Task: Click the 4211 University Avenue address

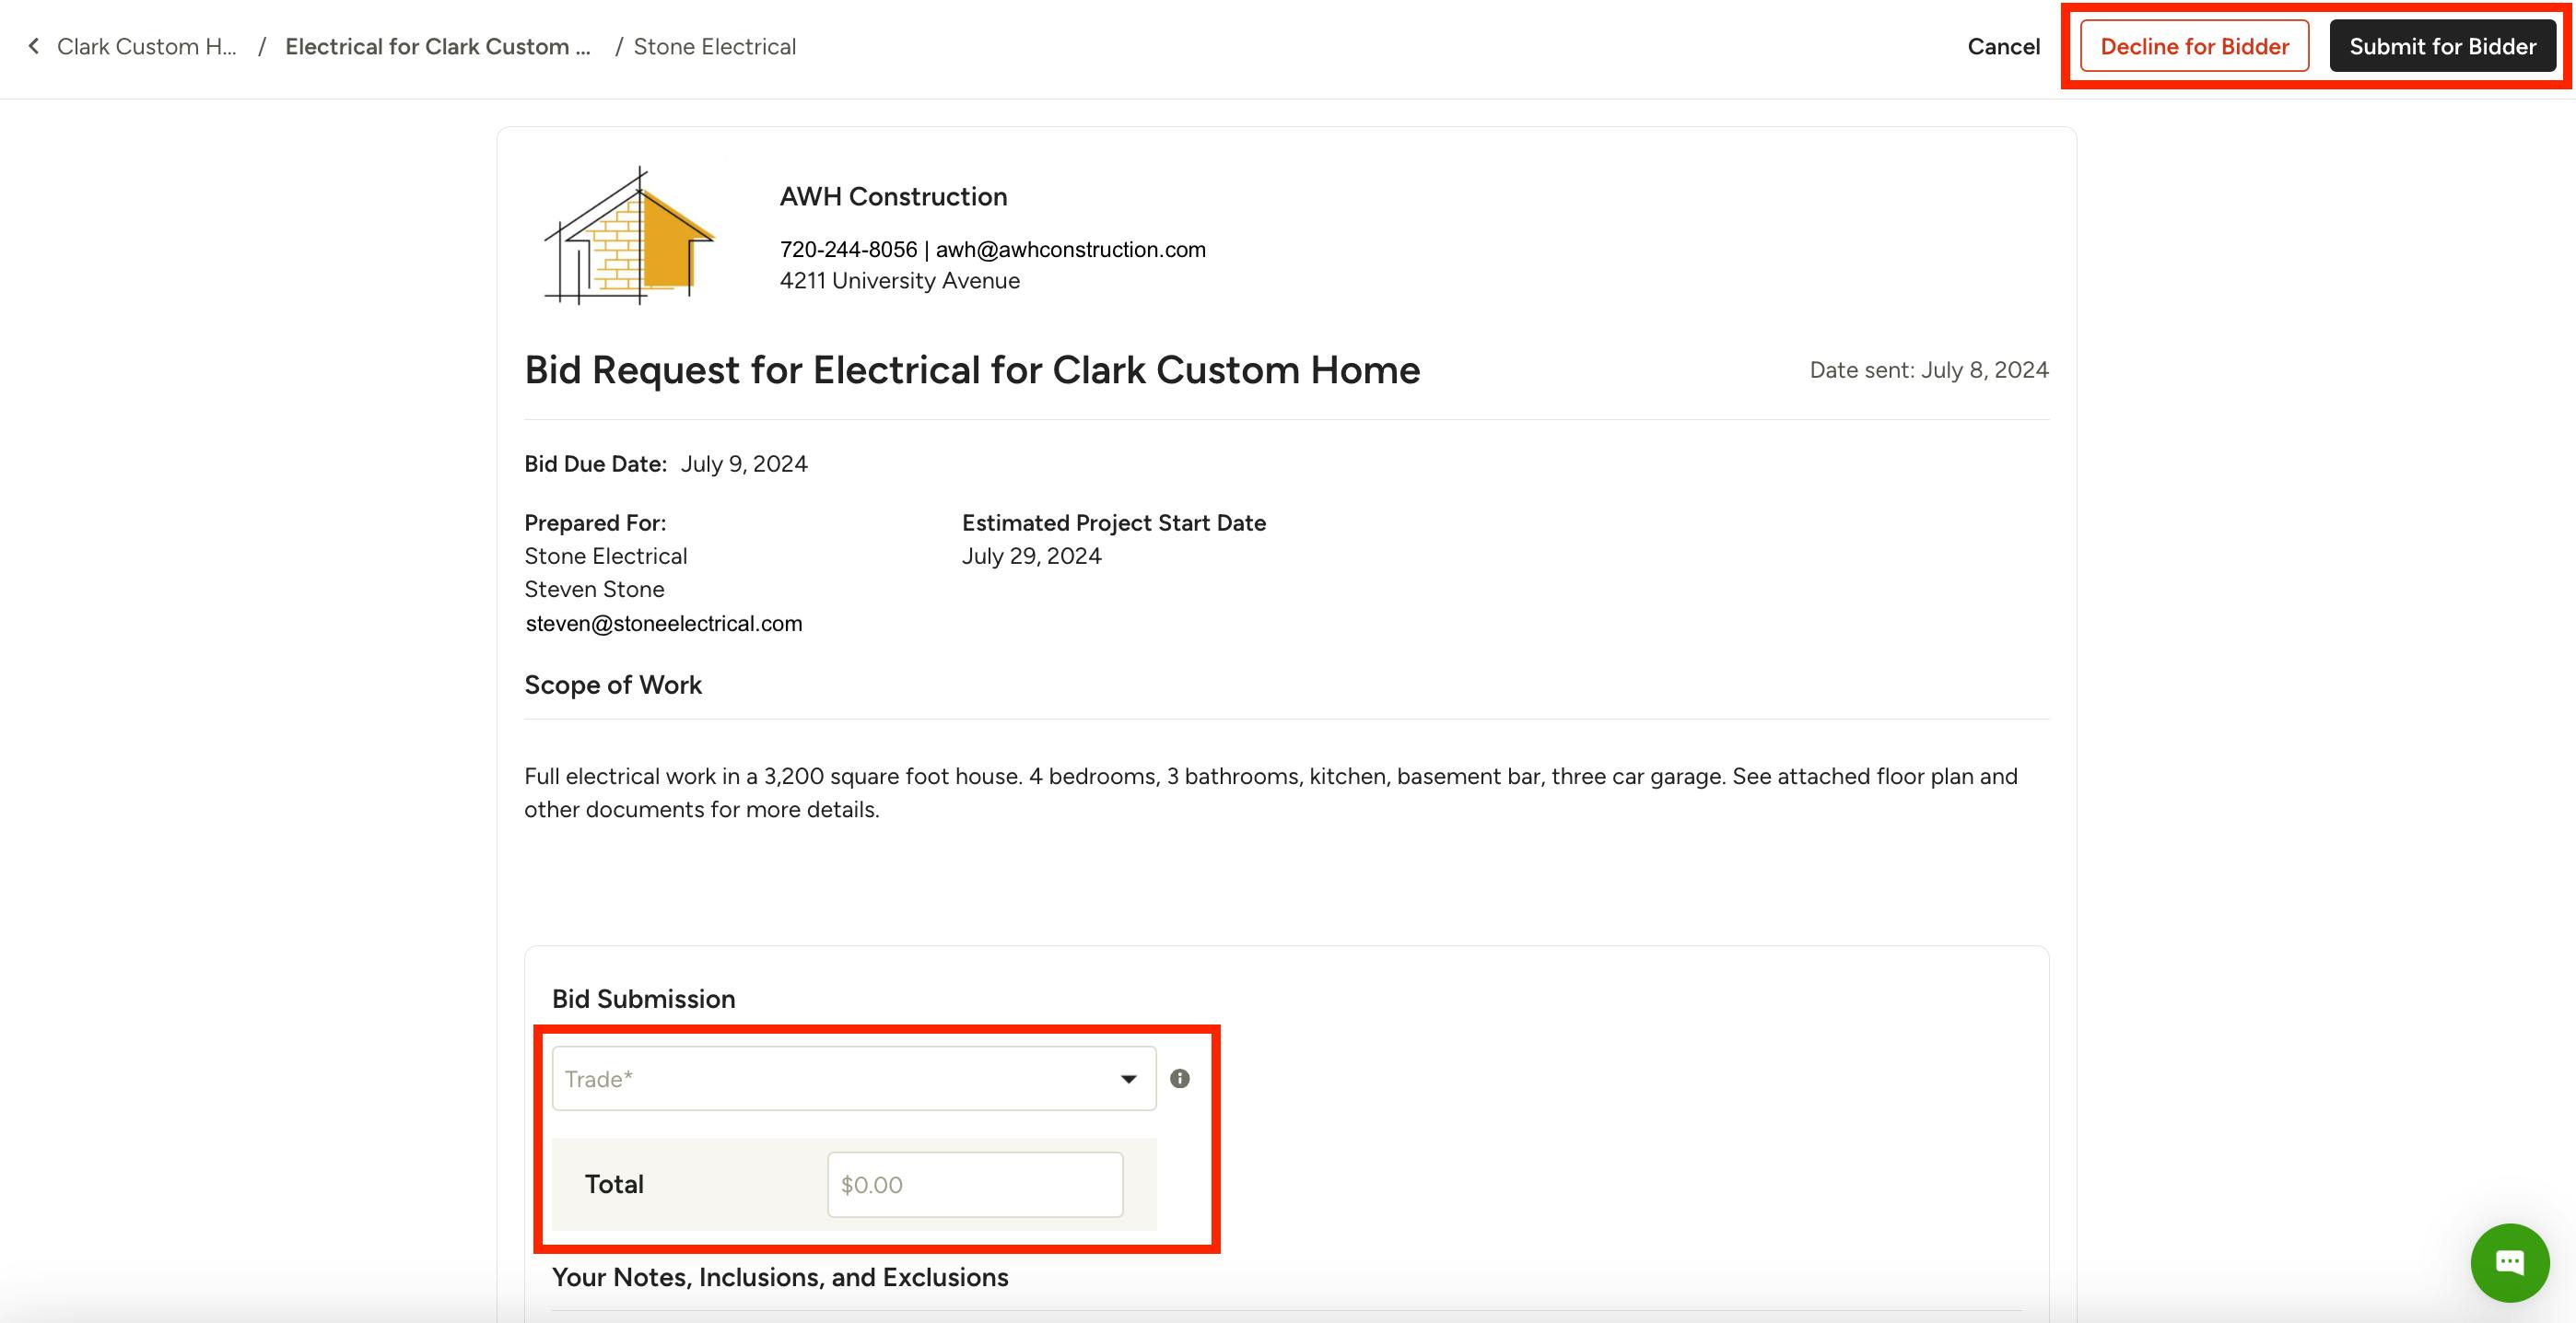Action: pyautogui.click(x=899, y=281)
